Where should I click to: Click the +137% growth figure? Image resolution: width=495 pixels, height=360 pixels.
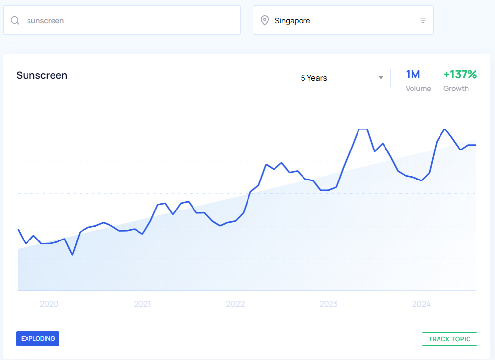point(460,75)
